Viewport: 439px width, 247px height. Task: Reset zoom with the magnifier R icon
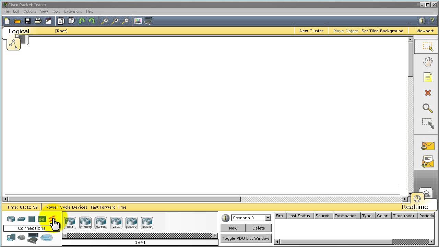click(x=115, y=21)
